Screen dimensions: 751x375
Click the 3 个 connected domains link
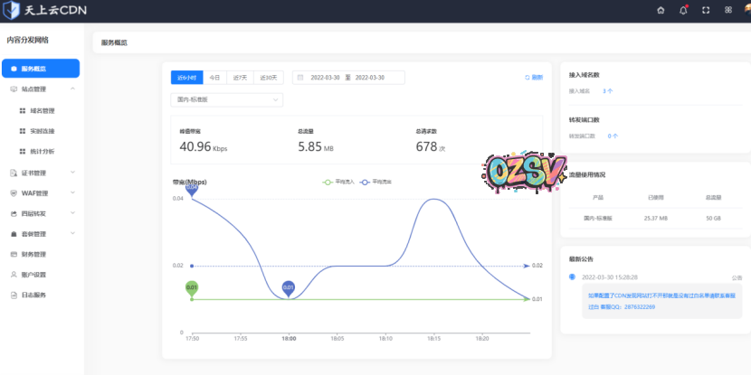pyautogui.click(x=607, y=91)
